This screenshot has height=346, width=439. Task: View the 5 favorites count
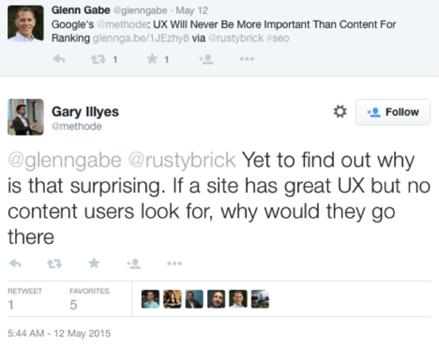73,304
